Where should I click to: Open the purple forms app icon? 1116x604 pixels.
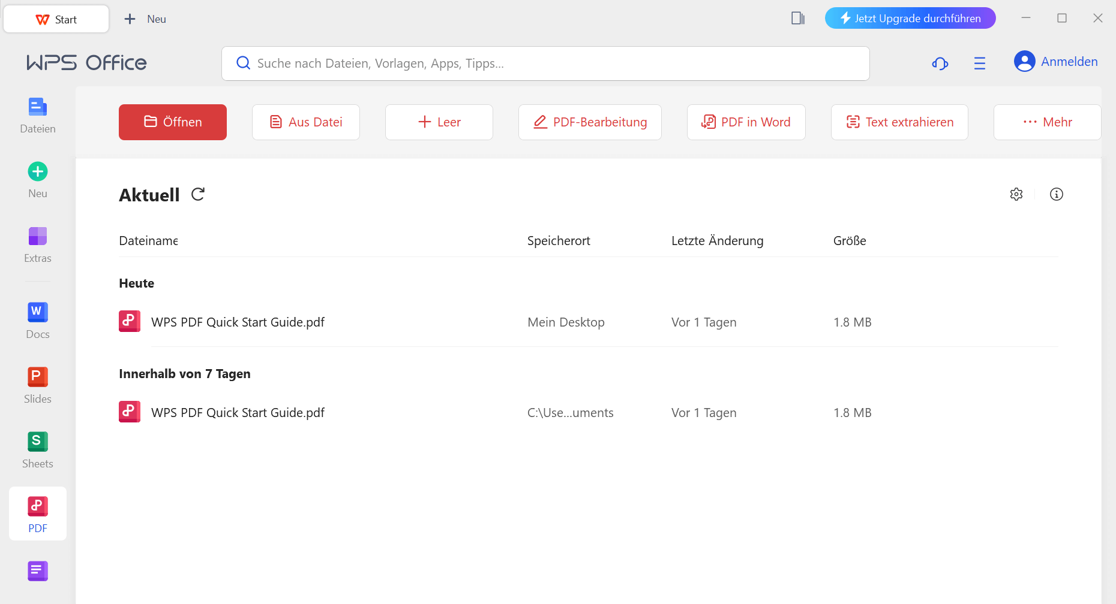click(x=38, y=571)
